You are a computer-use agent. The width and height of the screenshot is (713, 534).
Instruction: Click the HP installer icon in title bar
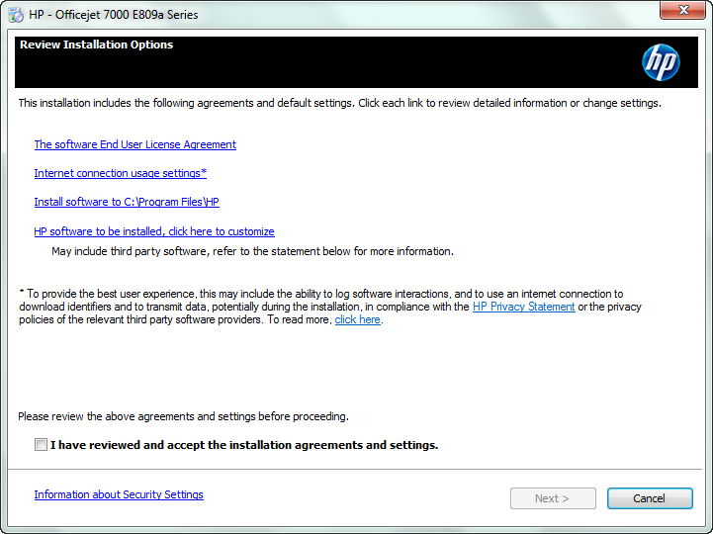coord(16,15)
